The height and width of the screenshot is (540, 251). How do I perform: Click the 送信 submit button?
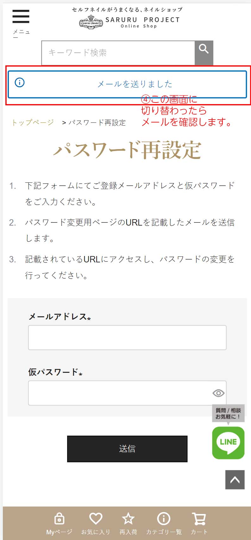127,449
